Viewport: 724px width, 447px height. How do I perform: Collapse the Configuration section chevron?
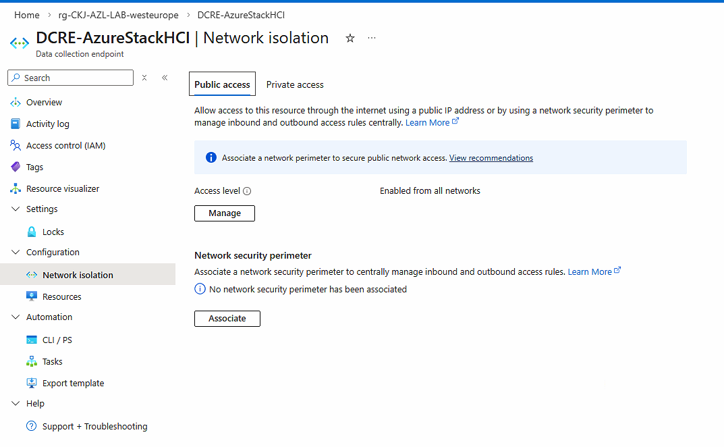(16, 253)
